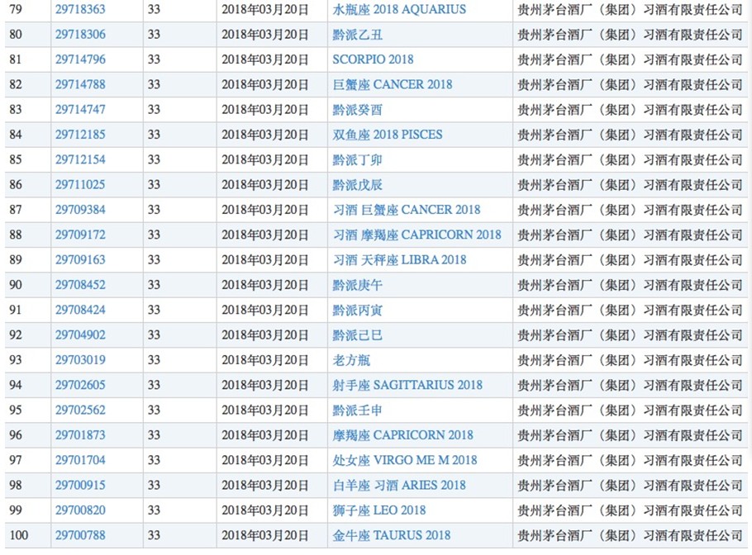The width and height of the screenshot is (752, 555).
Task: Open registration number 29712154
Action: pos(80,159)
